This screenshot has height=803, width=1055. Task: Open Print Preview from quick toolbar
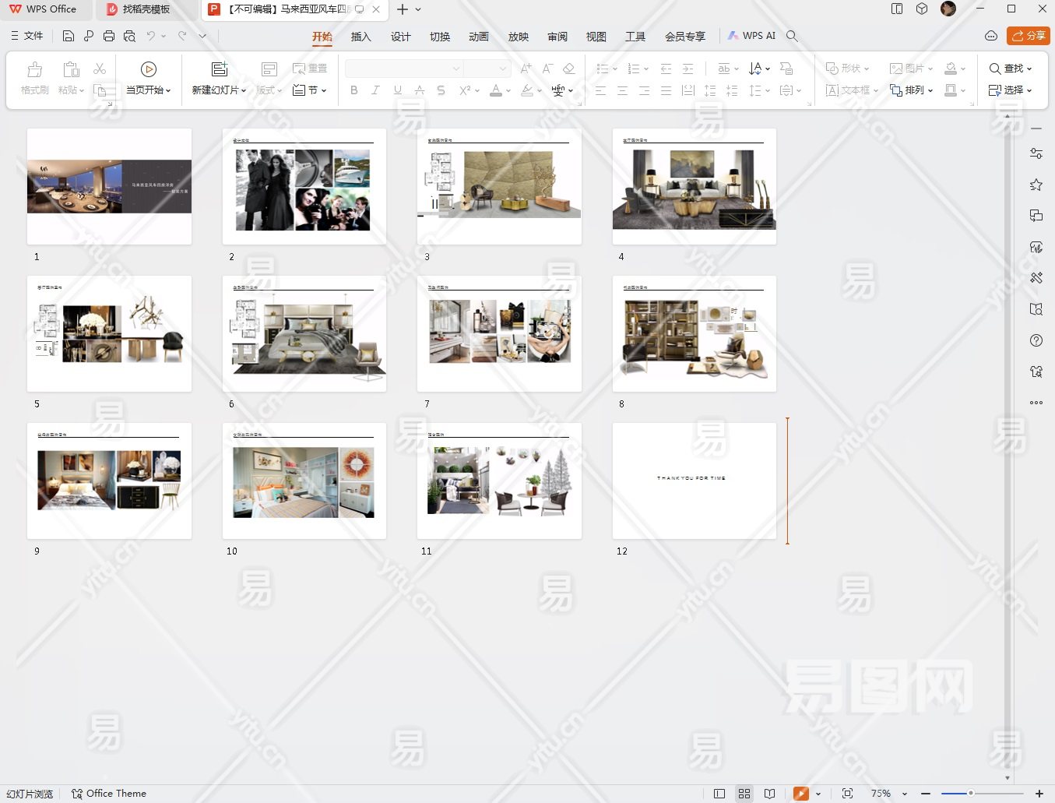[129, 36]
